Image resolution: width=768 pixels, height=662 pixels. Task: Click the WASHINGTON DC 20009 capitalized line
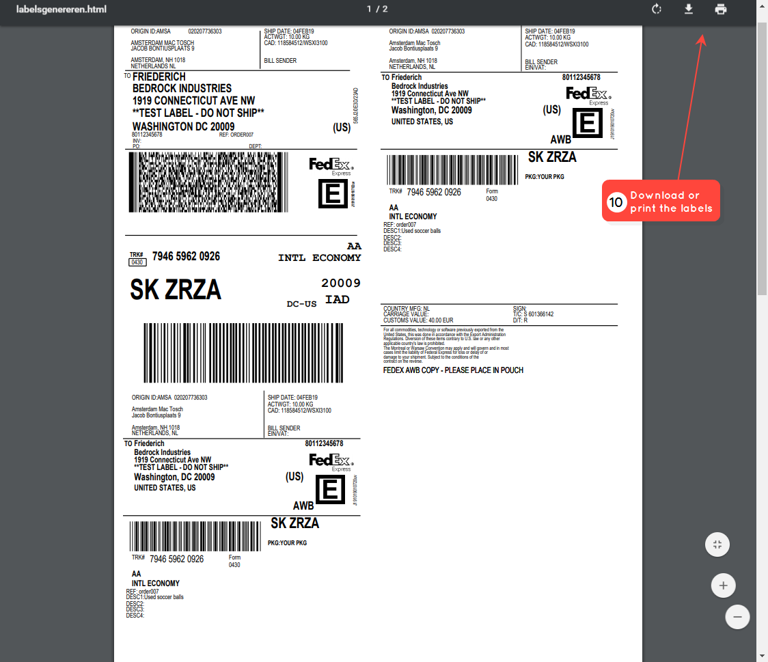coord(184,127)
